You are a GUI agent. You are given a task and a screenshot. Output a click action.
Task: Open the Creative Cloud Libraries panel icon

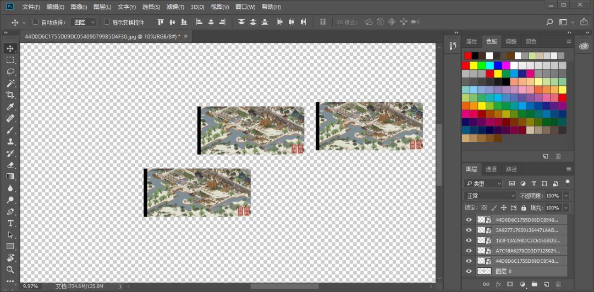point(584,46)
